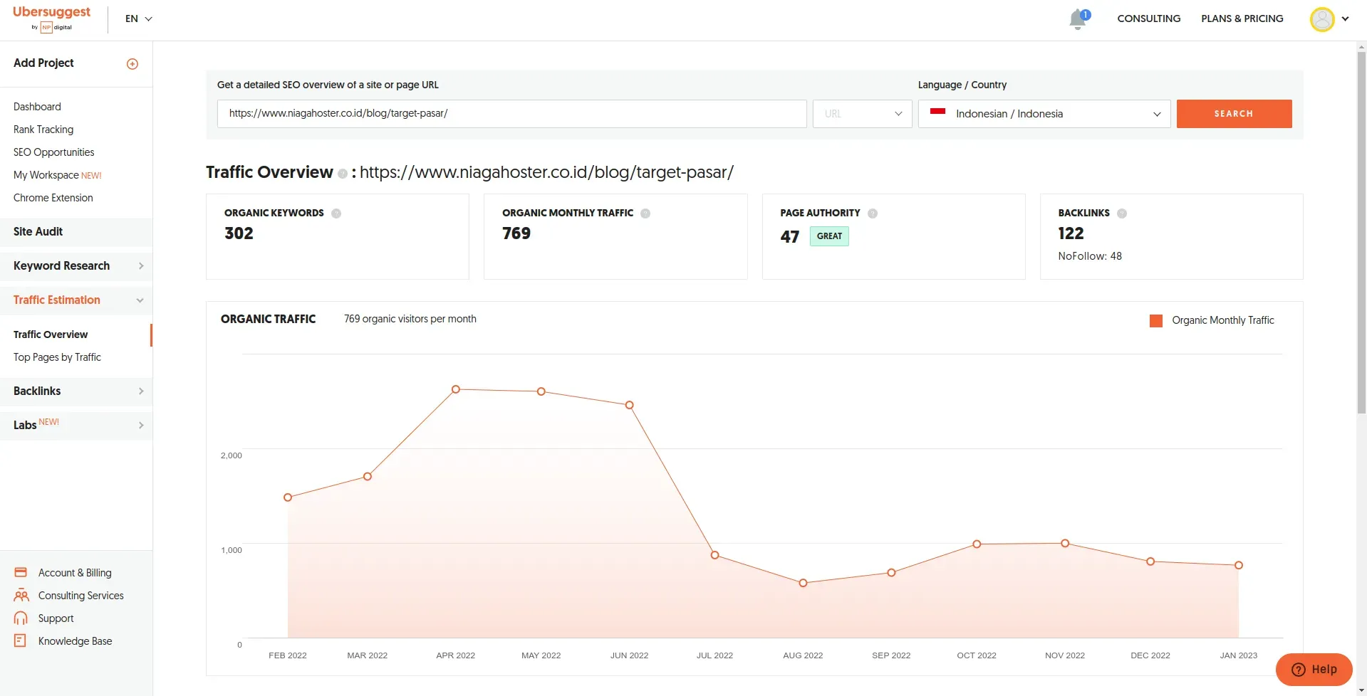Click info icon beside Page Authority

tap(873, 213)
